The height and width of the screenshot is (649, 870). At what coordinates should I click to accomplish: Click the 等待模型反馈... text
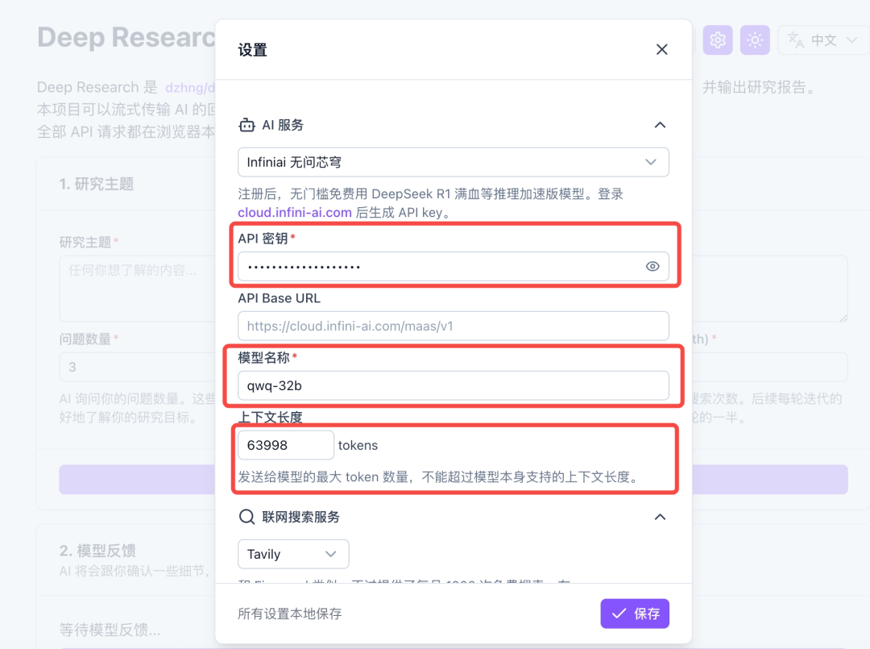(110, 630)
